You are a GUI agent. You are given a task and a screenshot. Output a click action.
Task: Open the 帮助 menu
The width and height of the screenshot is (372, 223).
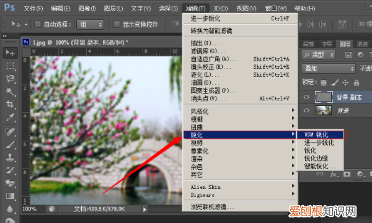pyautogui.click(x=304, y=9)
